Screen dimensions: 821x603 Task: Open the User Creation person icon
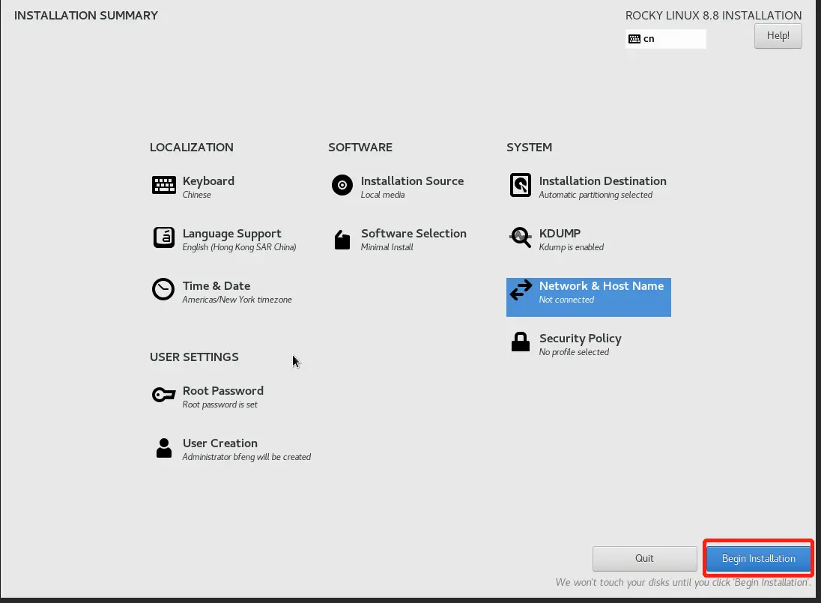[164, 448]
